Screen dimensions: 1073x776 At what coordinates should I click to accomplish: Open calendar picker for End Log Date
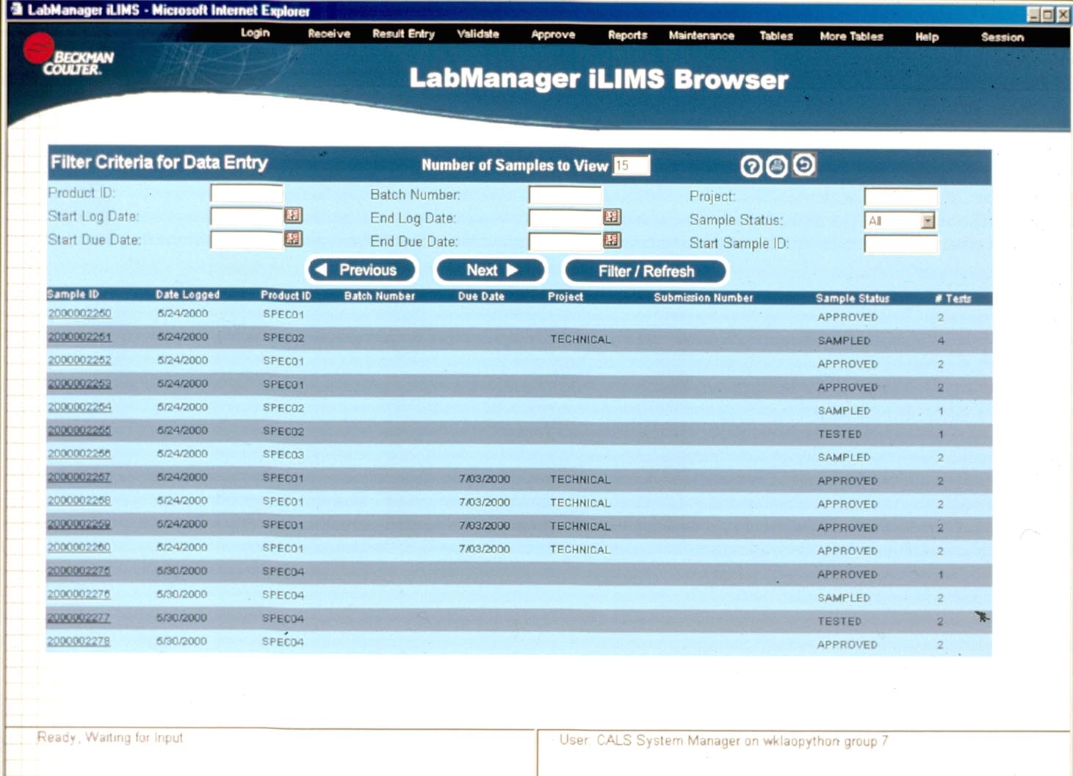point(612,217)
